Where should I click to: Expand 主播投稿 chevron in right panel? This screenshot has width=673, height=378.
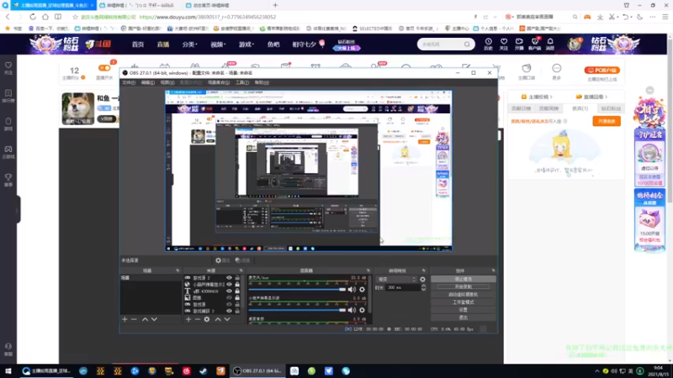pyautogui.click(x=551, y=97)
